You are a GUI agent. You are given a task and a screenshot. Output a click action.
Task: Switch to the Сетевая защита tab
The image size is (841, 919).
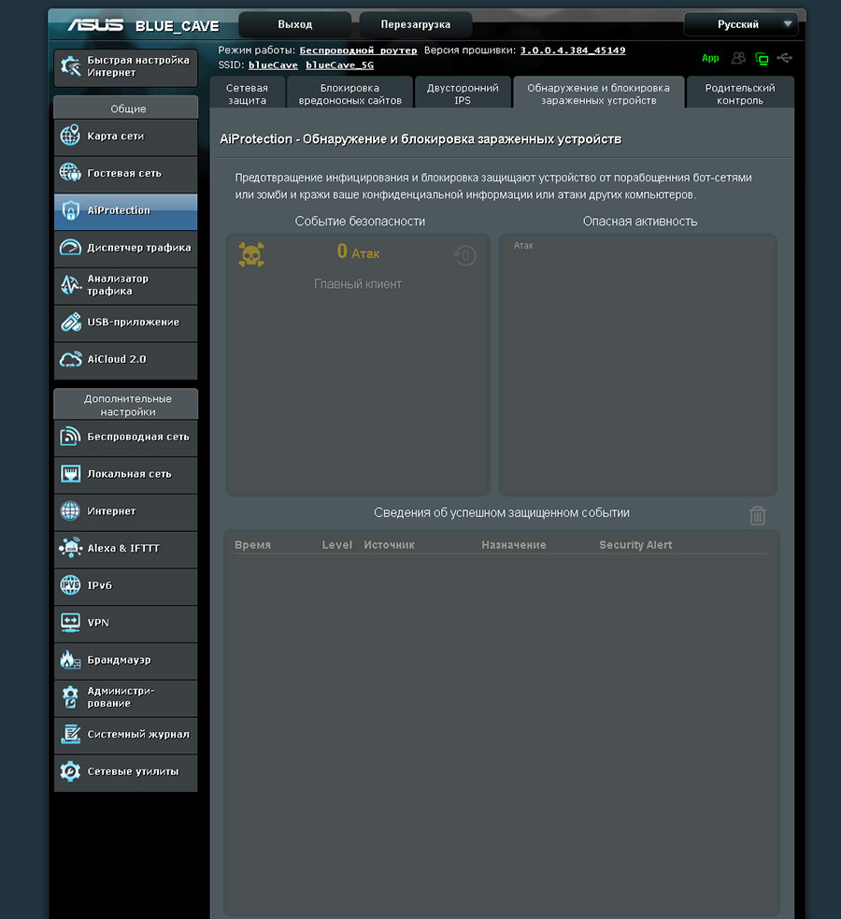pyautogui.click(x=247, y=93)
